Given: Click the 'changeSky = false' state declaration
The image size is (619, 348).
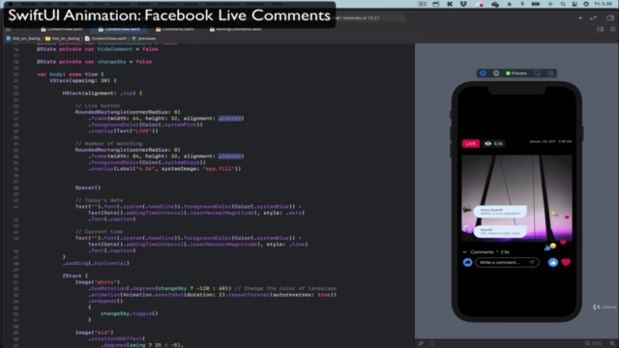Looking at the screenshot, I should point(95,62).
